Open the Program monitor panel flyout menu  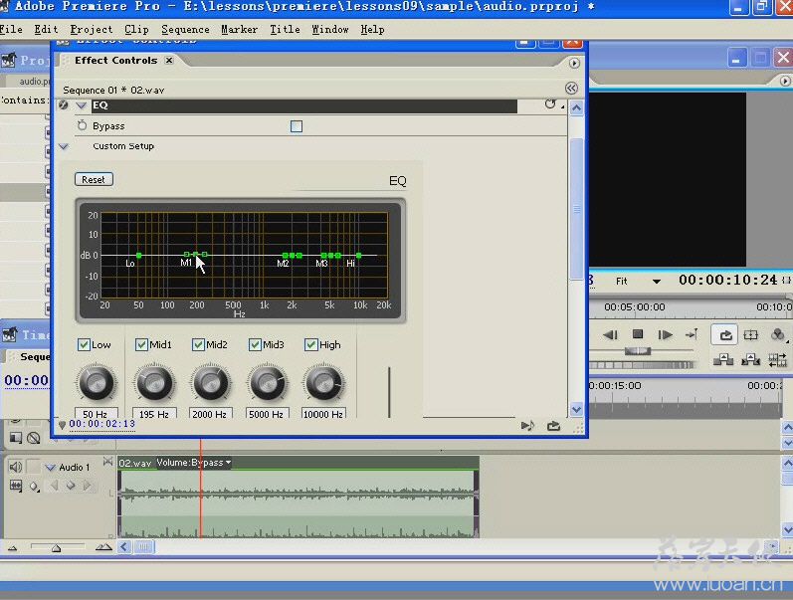click(x=784, y=81)
